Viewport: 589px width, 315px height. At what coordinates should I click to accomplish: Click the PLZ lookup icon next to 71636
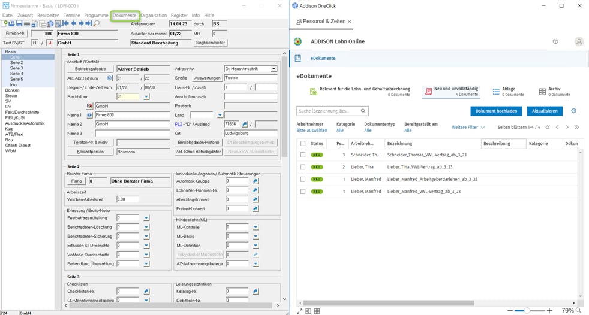[x=245, y=125]
